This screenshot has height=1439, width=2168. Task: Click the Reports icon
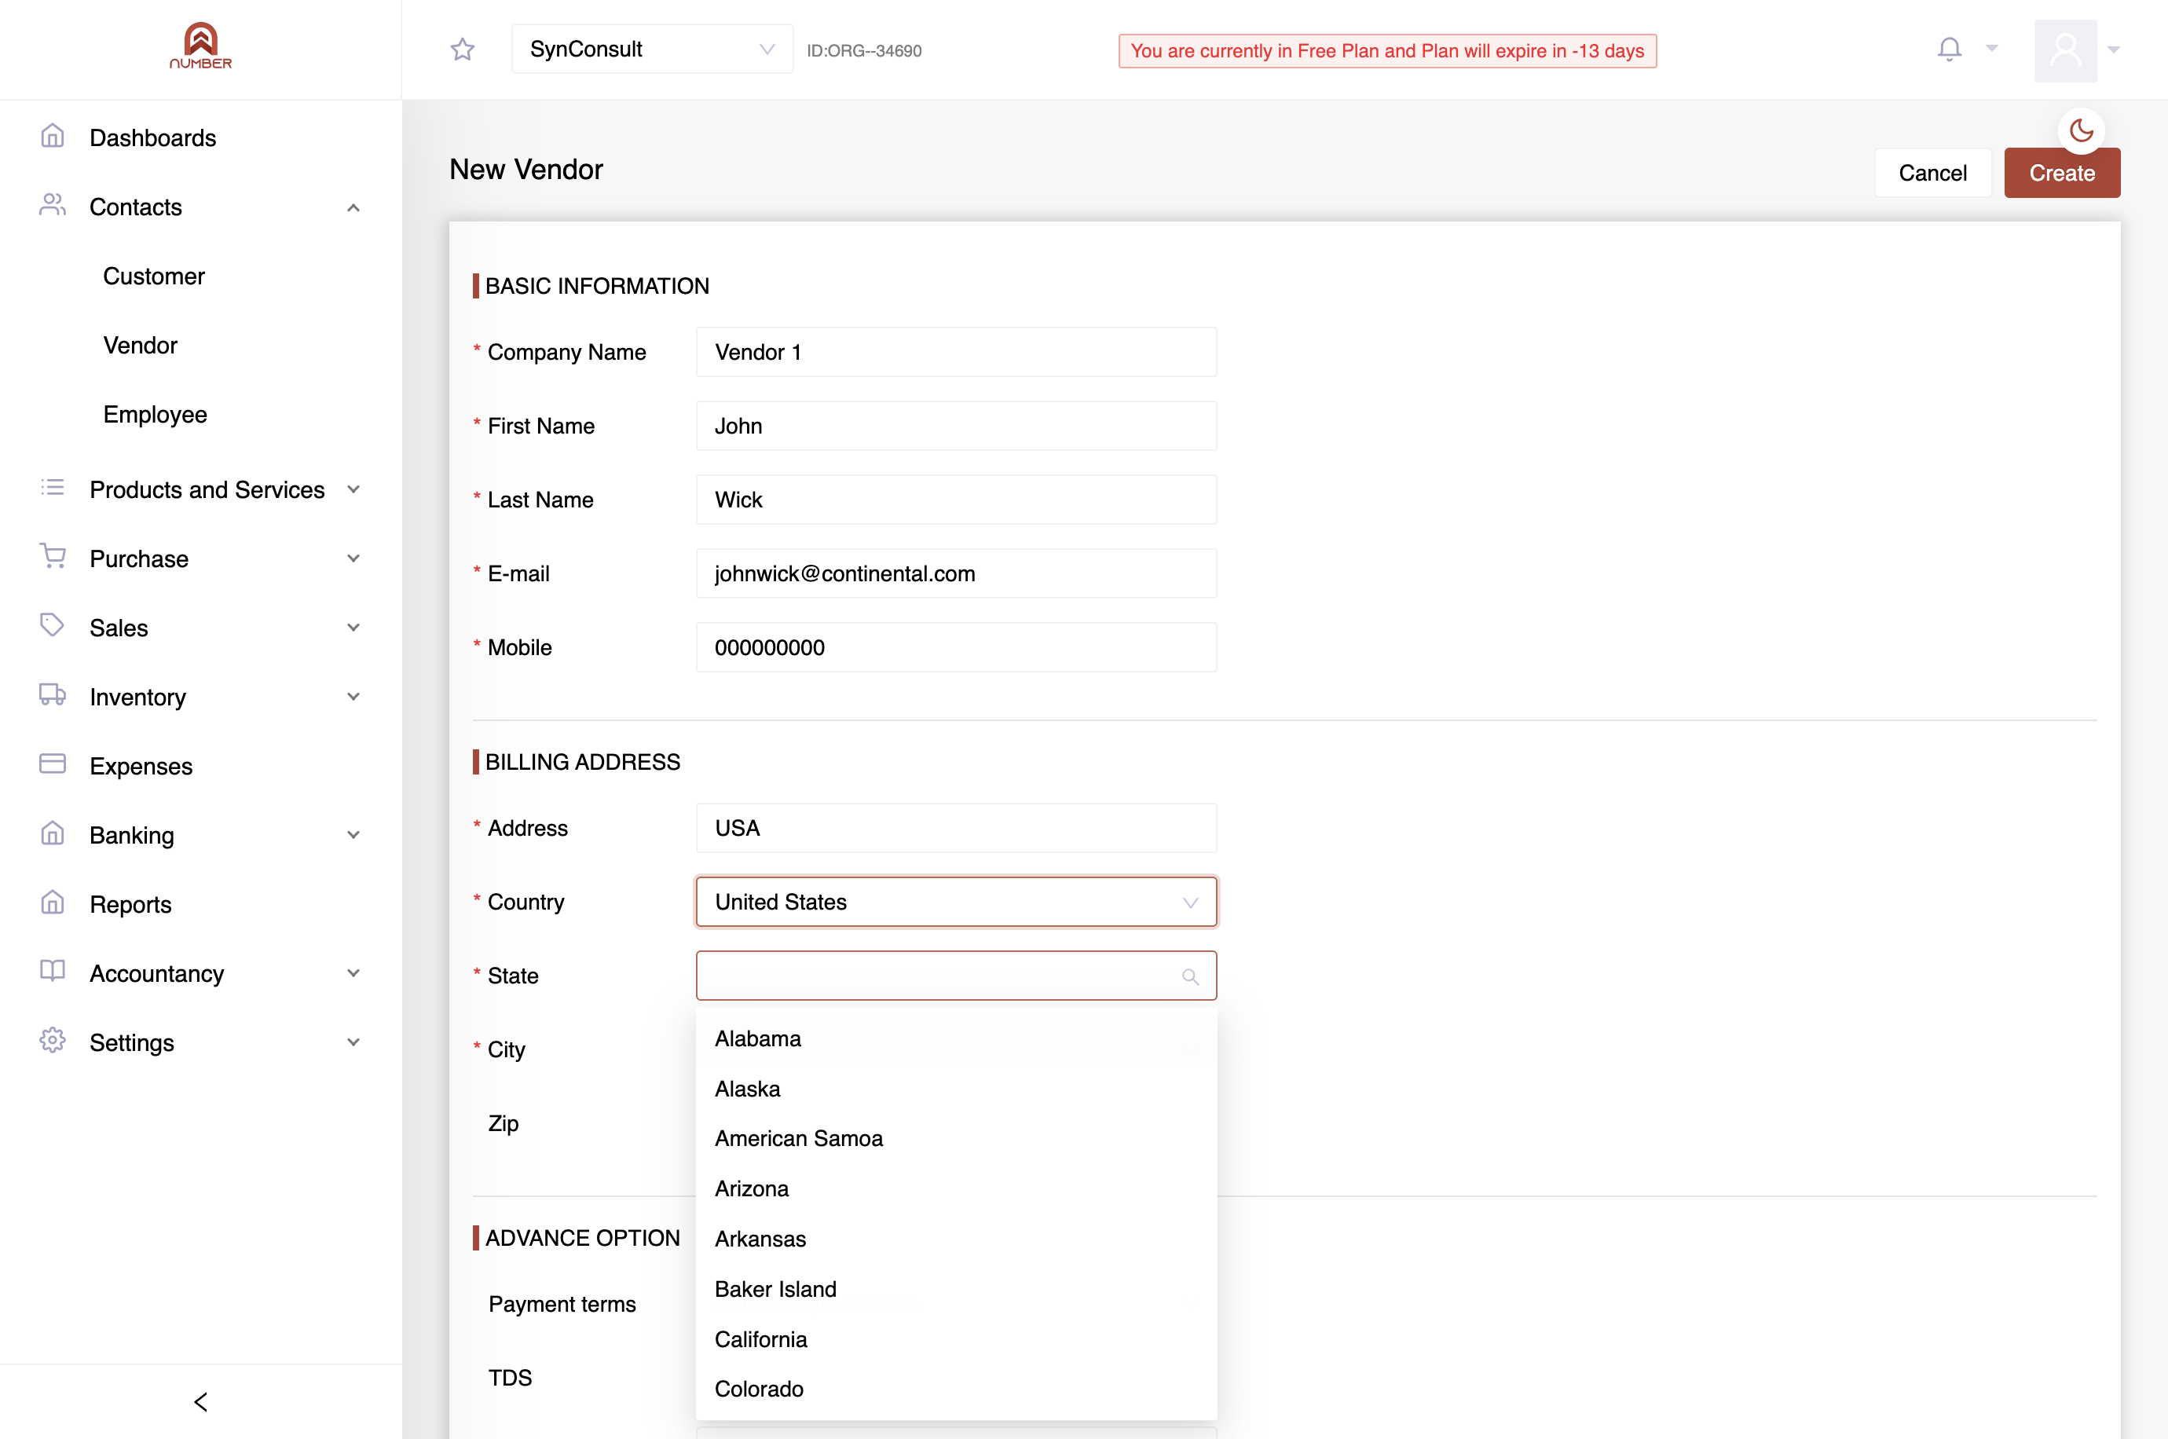[53, 903]
